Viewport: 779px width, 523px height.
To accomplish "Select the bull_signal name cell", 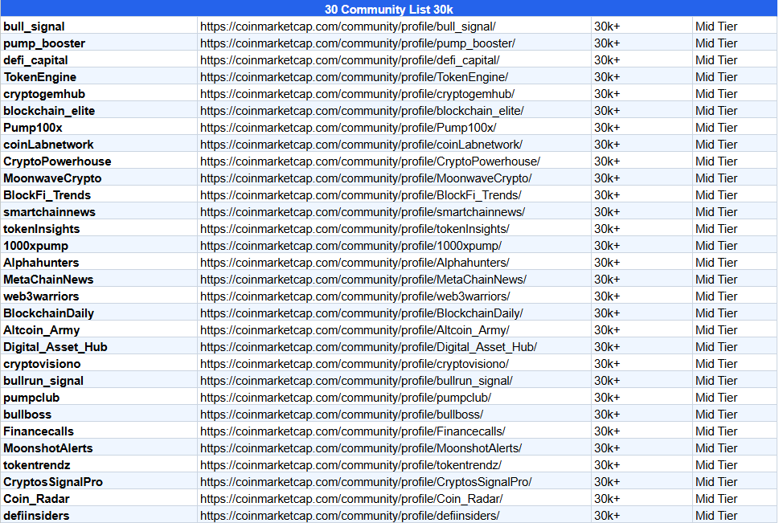I will 99,27.
